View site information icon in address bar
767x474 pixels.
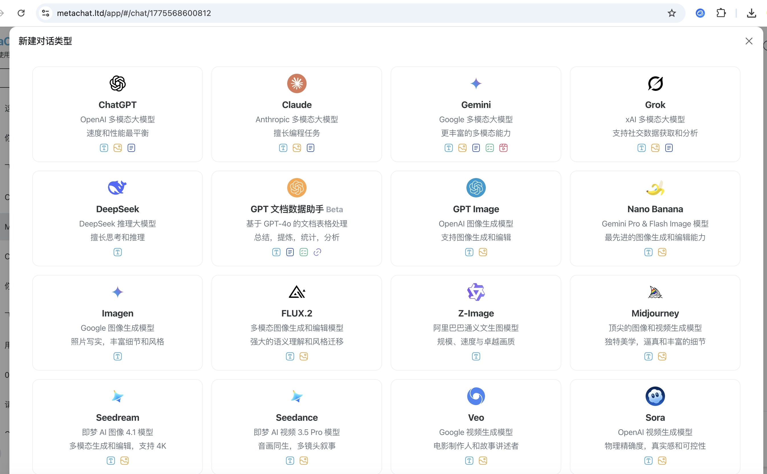(x=46, y=13)
